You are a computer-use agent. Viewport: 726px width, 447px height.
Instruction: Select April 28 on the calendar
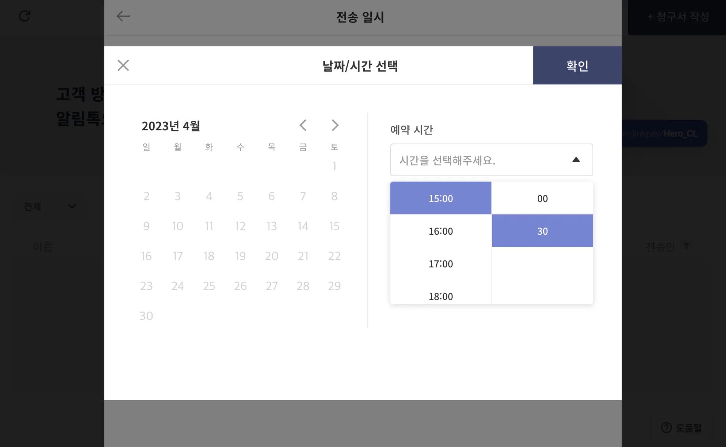[303, 286]
